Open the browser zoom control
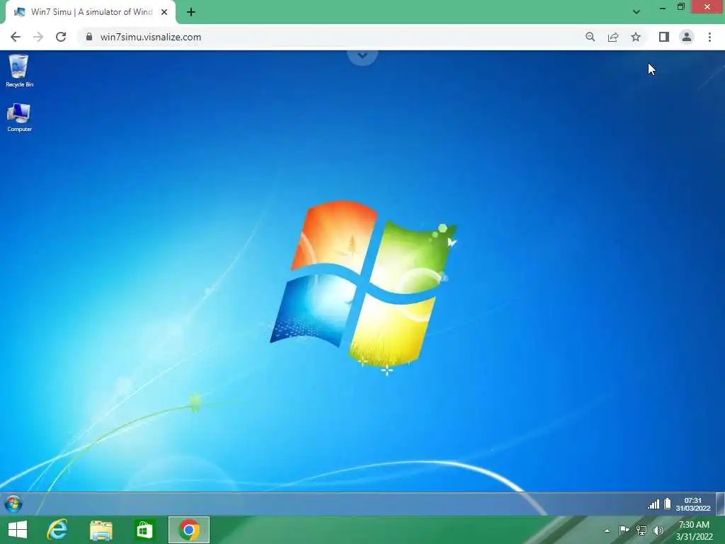 (590, 37)
